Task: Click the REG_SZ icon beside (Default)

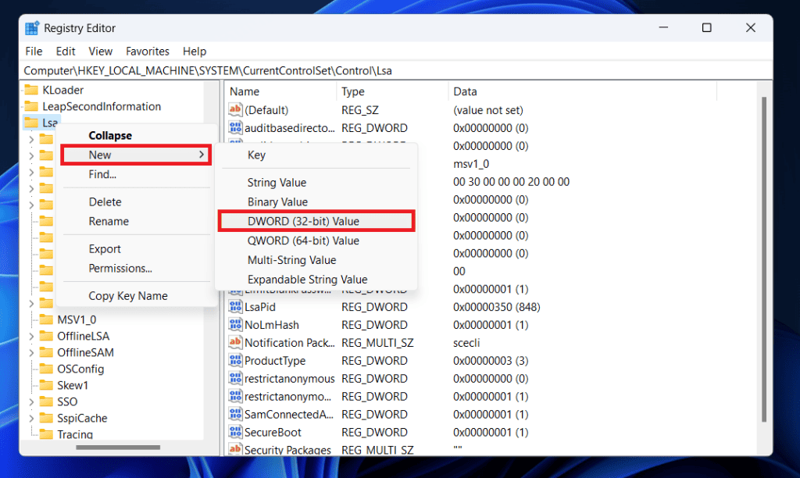Action: tap(235, 109)
